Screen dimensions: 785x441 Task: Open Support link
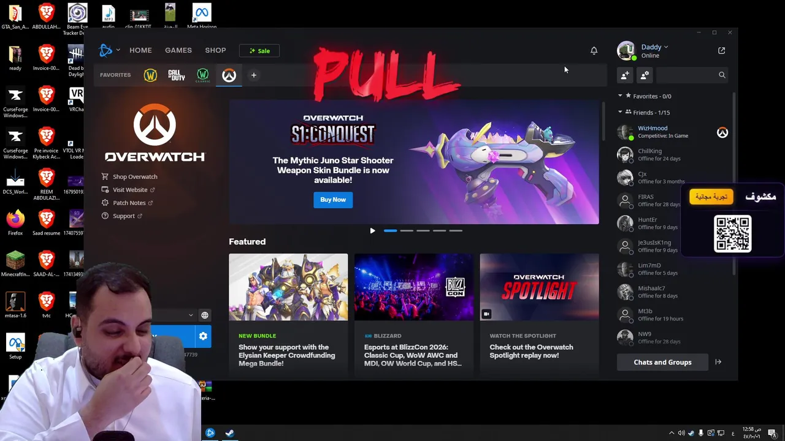[x=121, y=216]
